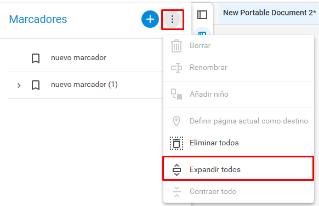The height and width of the screenshot is (206, 319).
Task: Switch to New Portable Document 2 tab
Action: pos(270,13)
